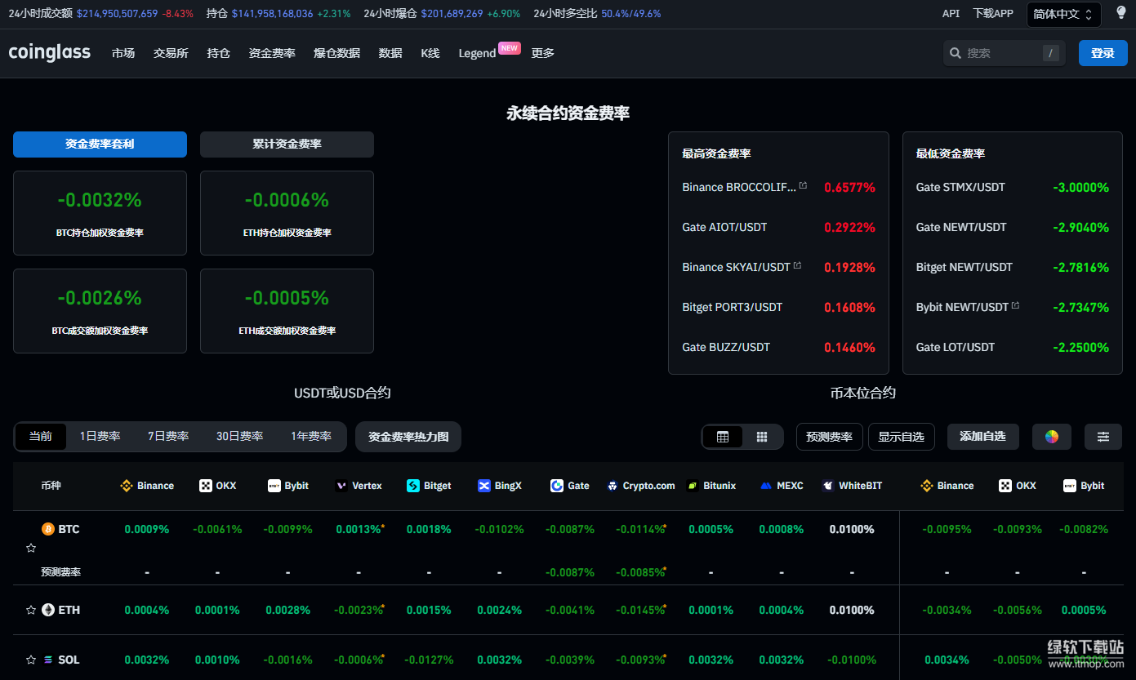The height and width of the screenshot is (680, 1136).
Task: Open external link beside Bybit NEWT/USDT
Action: (1015, 306)
